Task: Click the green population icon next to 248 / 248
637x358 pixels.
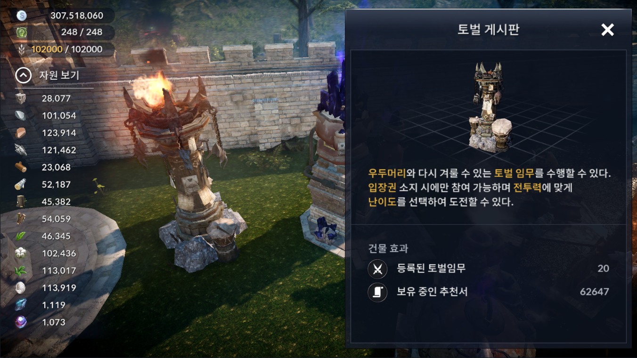Action: point(22,32)
